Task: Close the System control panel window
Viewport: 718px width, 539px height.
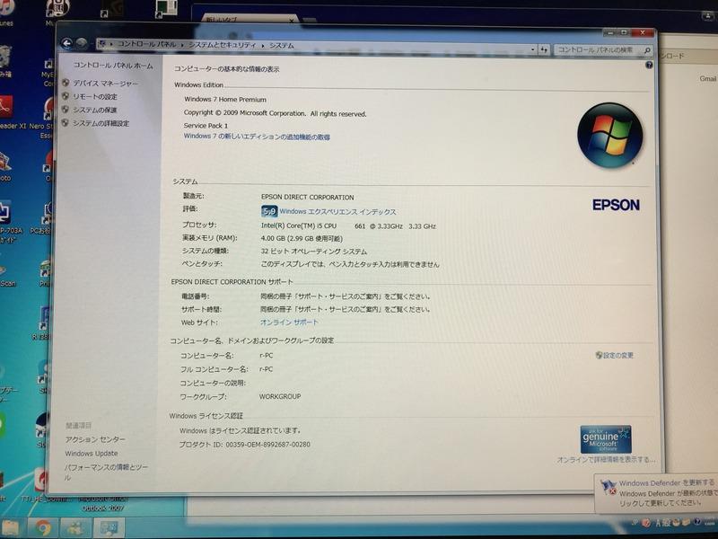Action: click(643, 33)
